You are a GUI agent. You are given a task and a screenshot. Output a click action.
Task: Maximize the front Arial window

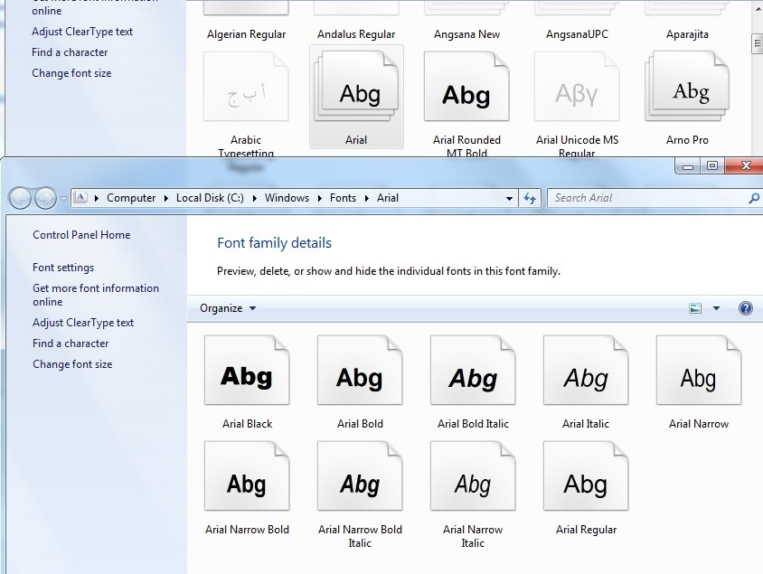point(711,165)
